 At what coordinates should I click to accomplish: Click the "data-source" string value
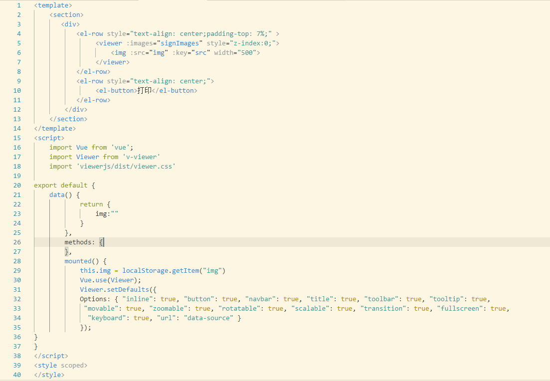pyautogui.click(x=208, y=318)
